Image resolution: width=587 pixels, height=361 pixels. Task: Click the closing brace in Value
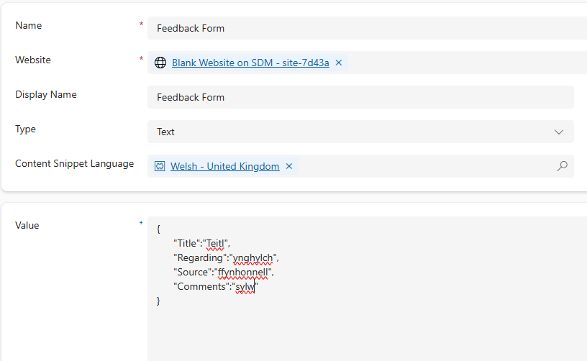pos(158,301)
